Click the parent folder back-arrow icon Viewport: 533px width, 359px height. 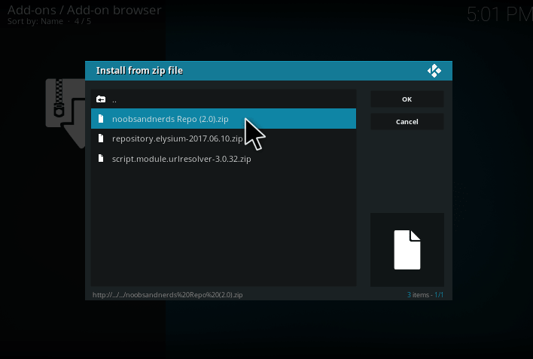pos(101,99)
